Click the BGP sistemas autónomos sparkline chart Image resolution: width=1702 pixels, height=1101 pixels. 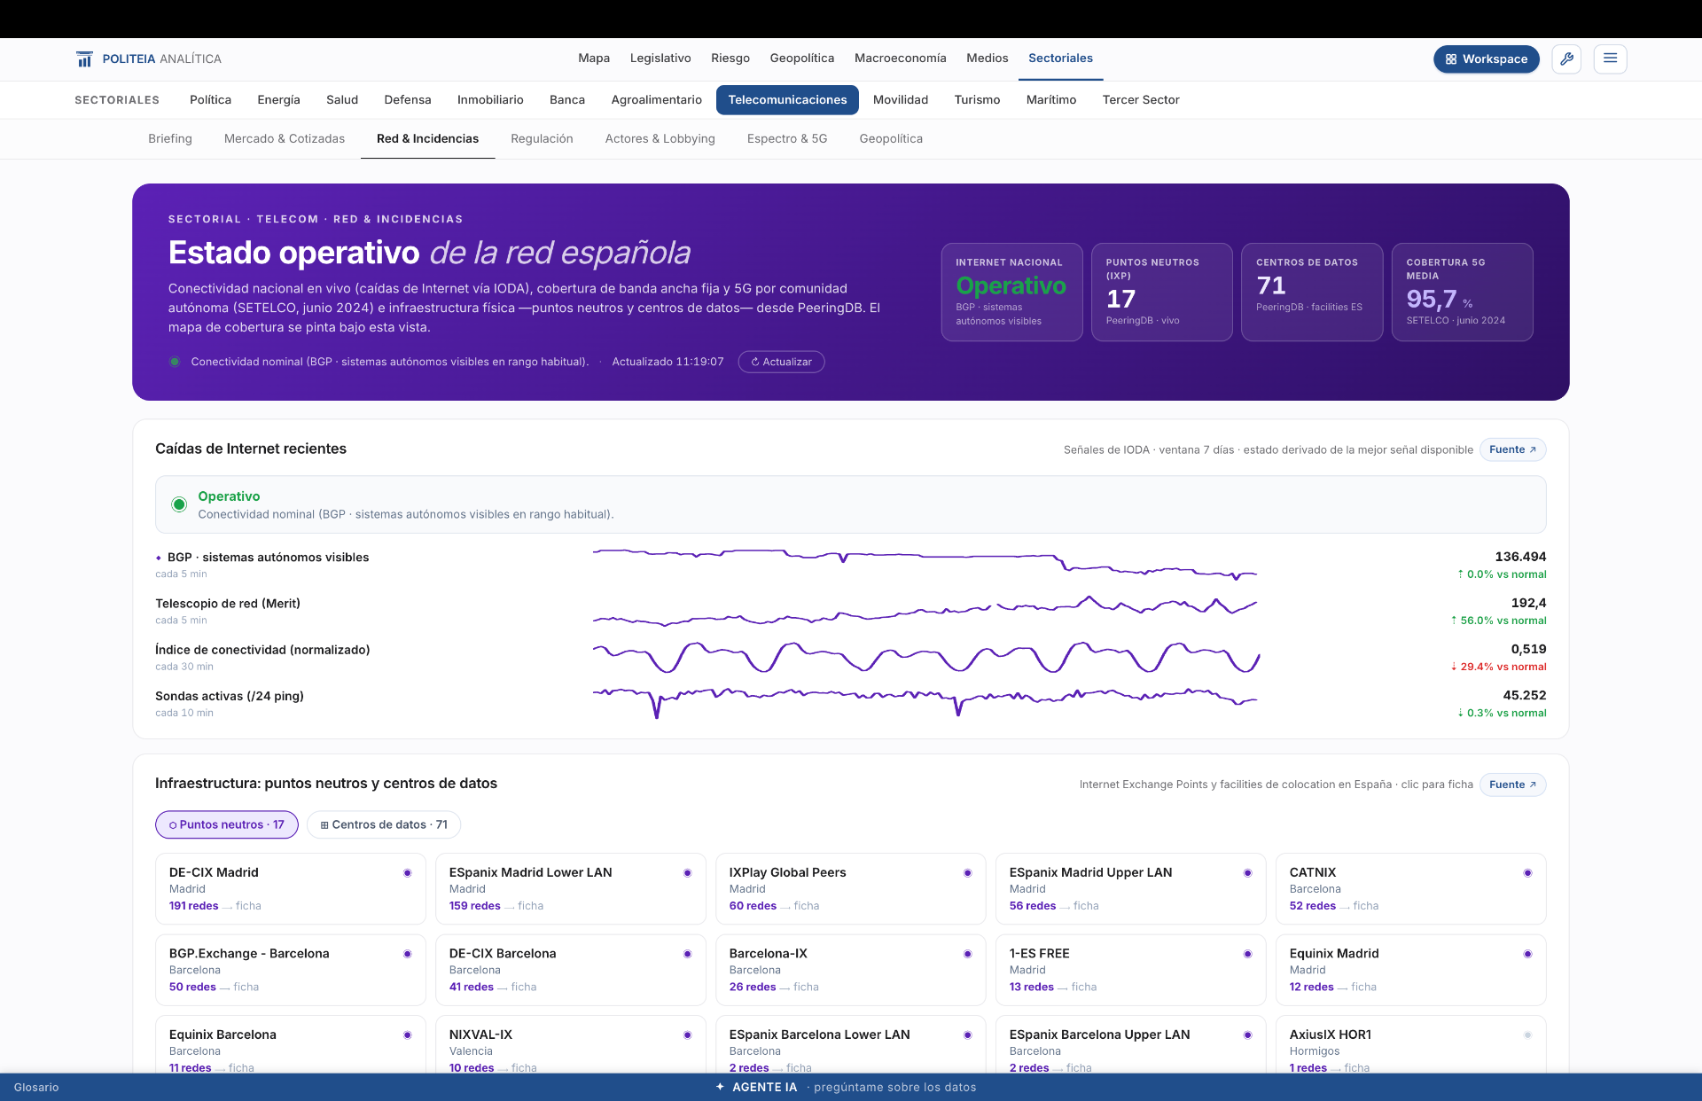[x=925, y=564]
